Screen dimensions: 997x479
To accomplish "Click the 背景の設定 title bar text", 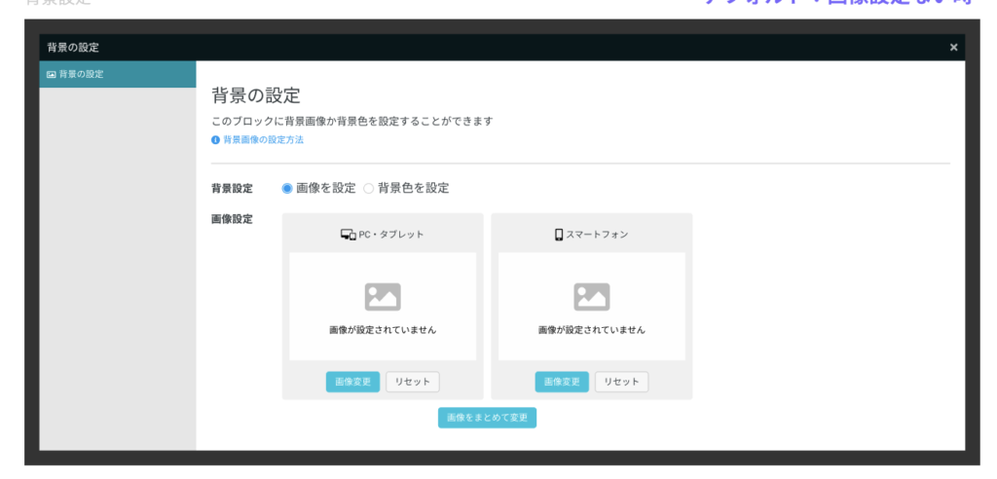I will [x=73, y=47].
